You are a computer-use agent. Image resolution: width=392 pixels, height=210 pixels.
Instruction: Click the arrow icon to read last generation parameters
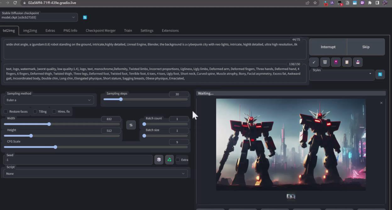coord(314,62)
